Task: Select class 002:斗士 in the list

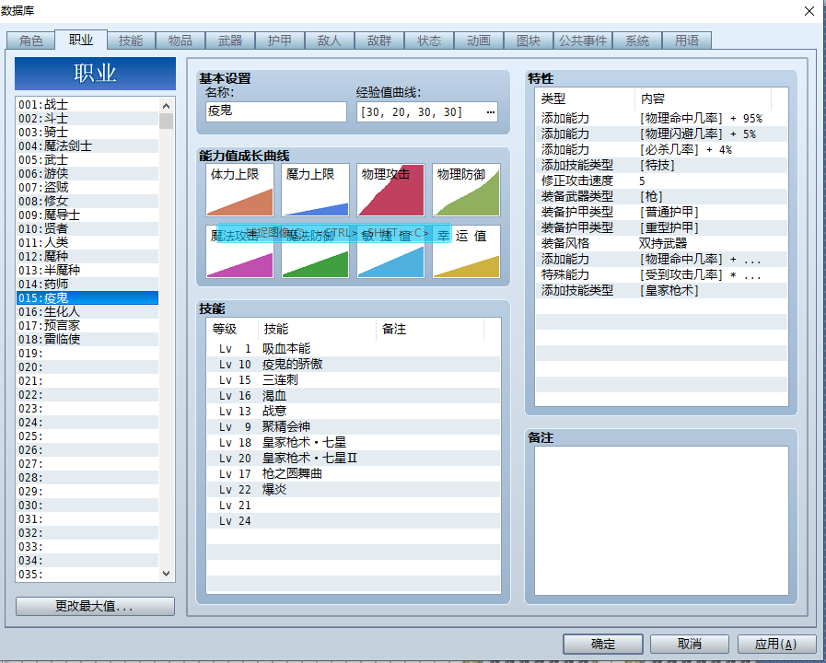Action: pyautogui.click(x=87, y=118)
